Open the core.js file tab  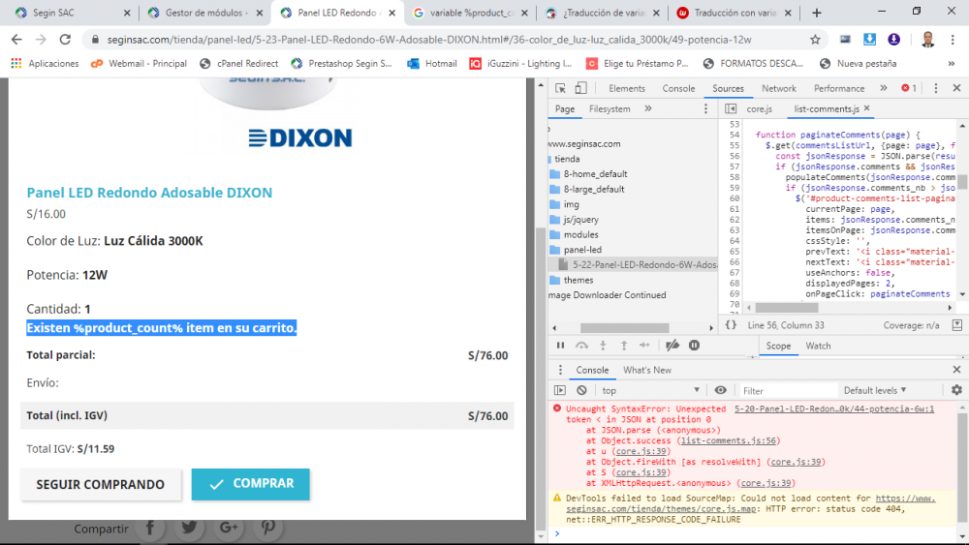point(759,108)
